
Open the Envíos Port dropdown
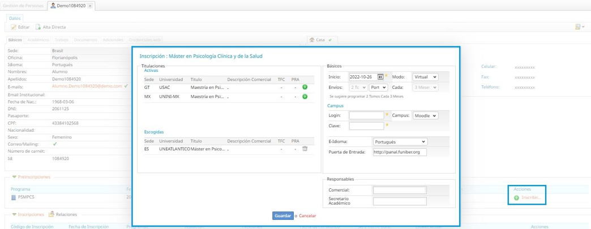[377, 88]
